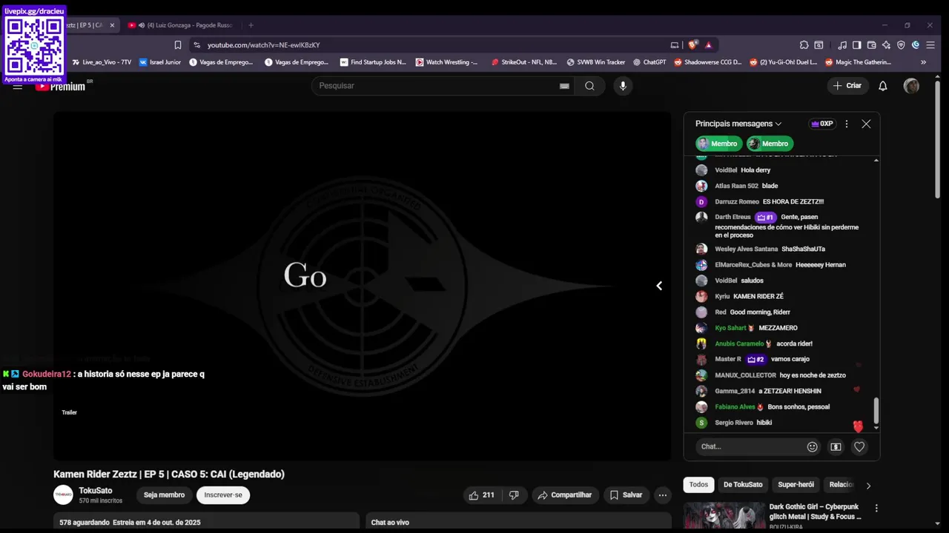Open TokuSato channel avatar
Image resolution: width=949 pixels, height=533 pixels.
[x=63, y=495]
